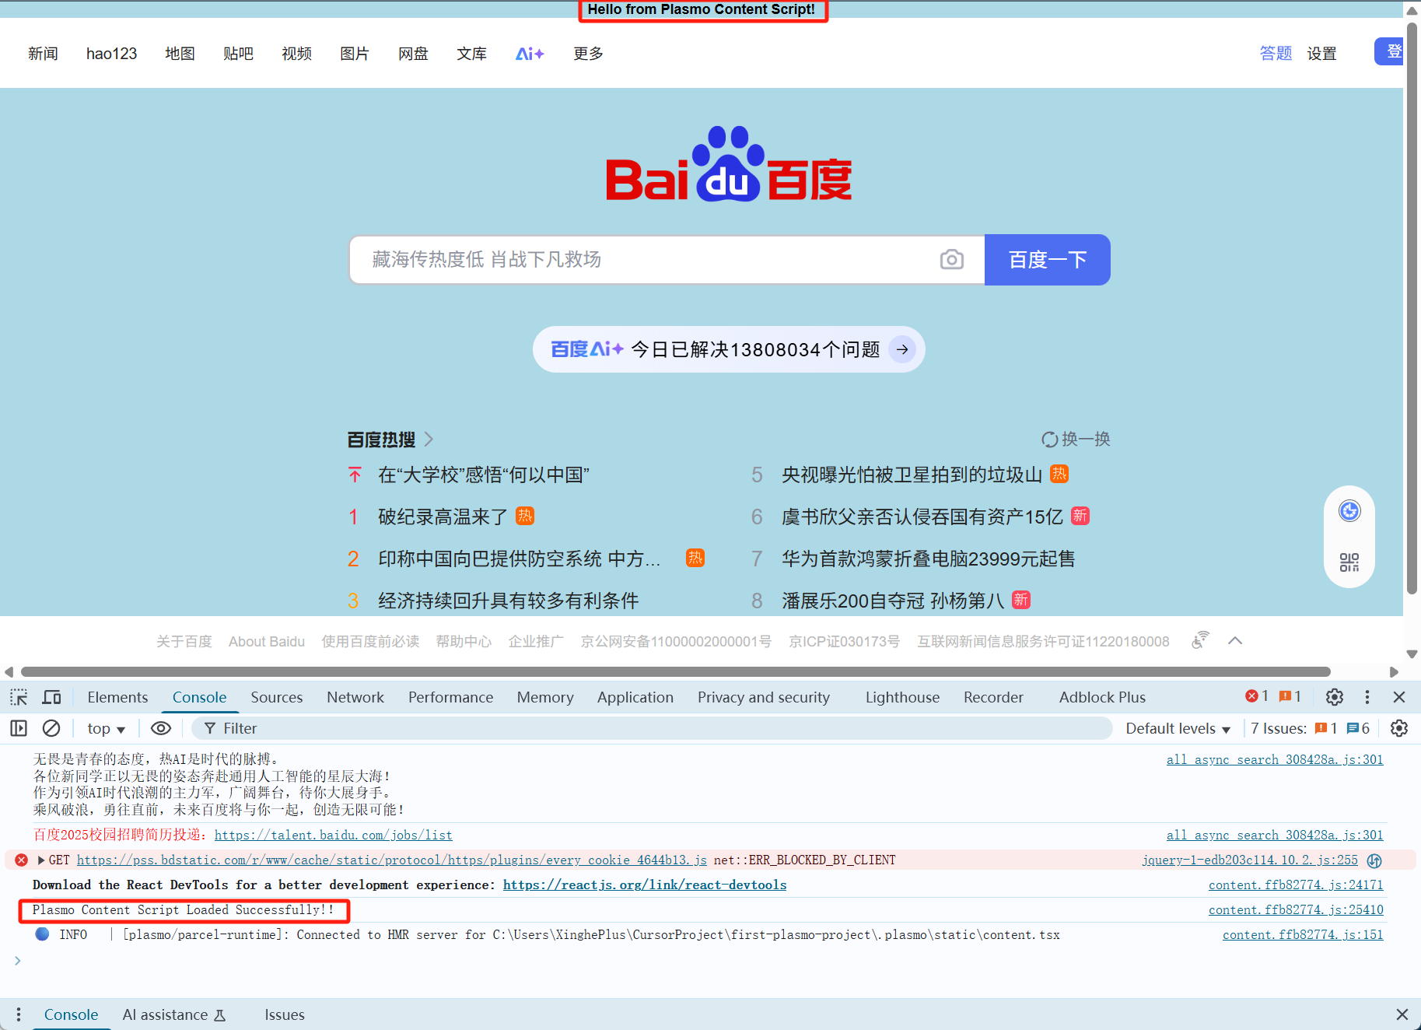Open the Default levels dropdown
The height and width of the screenshot is (1030, 1421).
click(1178, 728)
